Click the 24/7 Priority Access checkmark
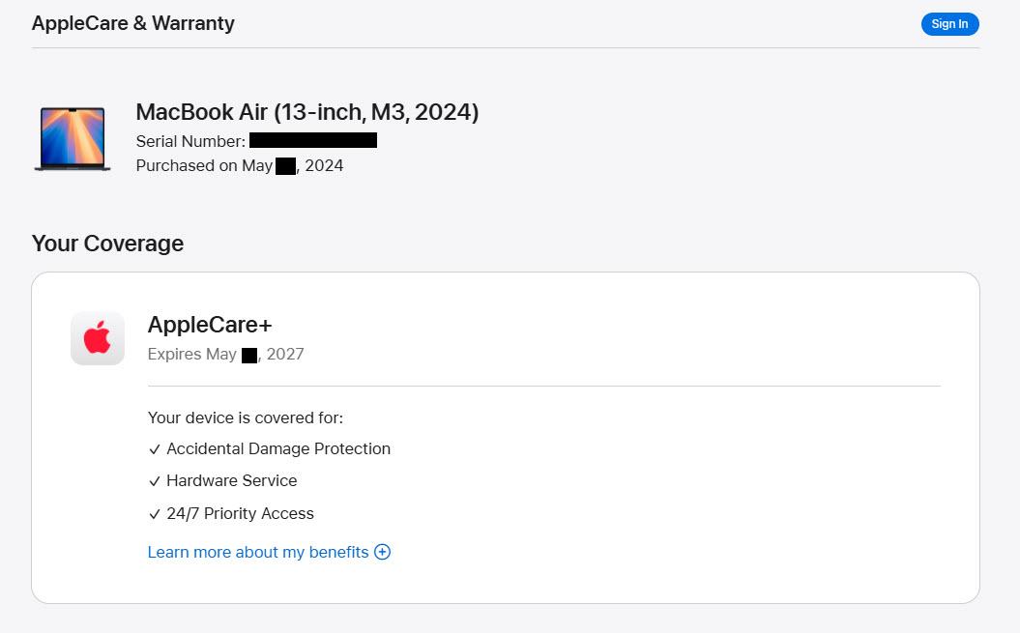The height and width of the screenshot is (633, 1020). [154, 514]
